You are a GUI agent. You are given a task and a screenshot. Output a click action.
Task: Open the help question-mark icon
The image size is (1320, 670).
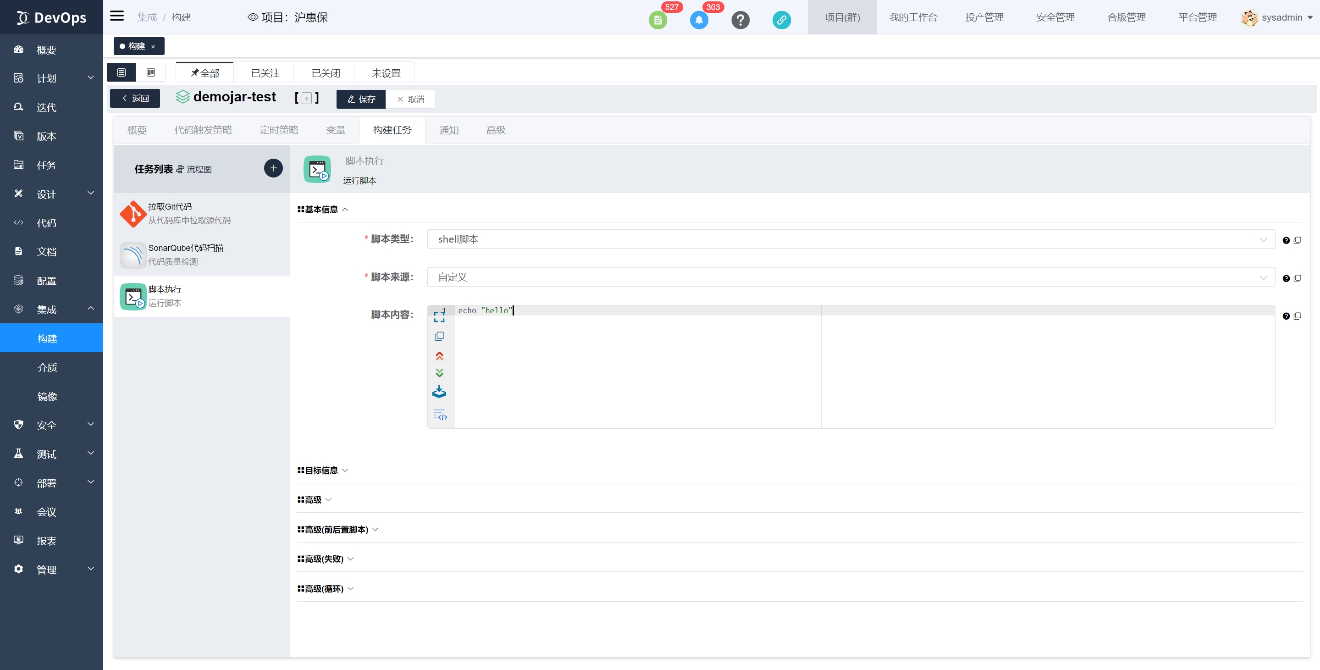point(740,20)
